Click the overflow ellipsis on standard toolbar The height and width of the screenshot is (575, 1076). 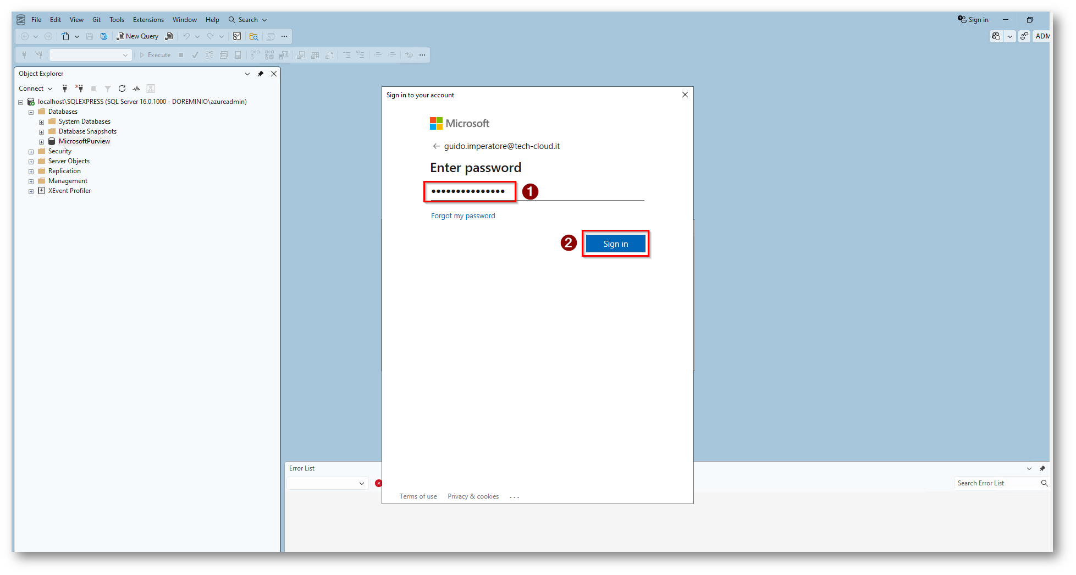coord(284,36)
